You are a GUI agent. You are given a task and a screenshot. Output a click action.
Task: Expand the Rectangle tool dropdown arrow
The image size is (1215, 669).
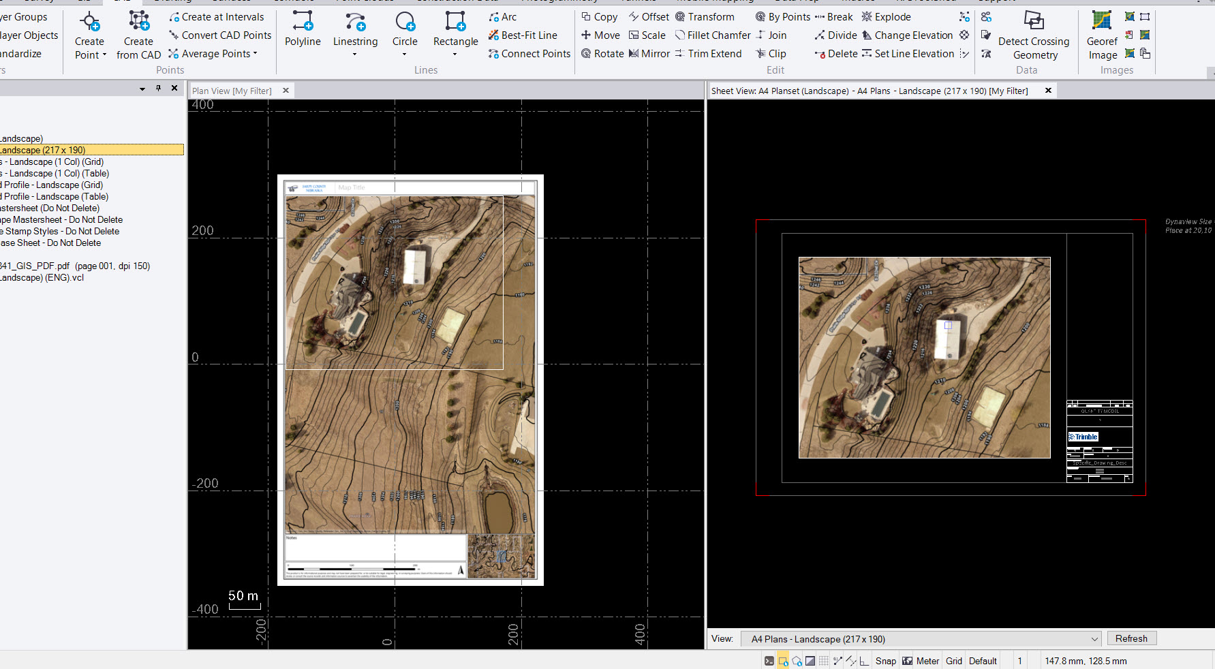click(455, 55)
